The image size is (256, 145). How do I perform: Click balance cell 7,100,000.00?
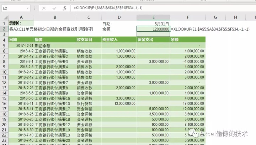188,125
